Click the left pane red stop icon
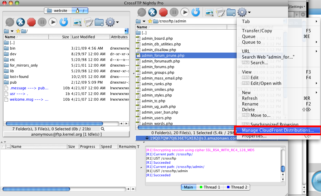Screen dimensions: 321x196 click(x=31, y=22)
